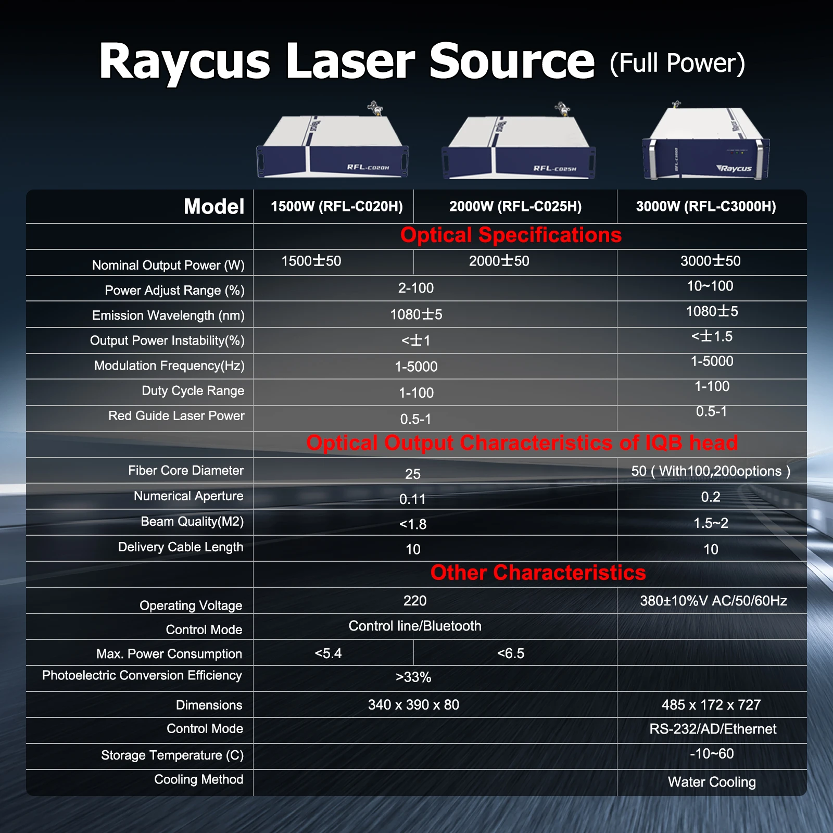Select the '1500W (RFL-C020H)' column header

(x=337, y=207)
